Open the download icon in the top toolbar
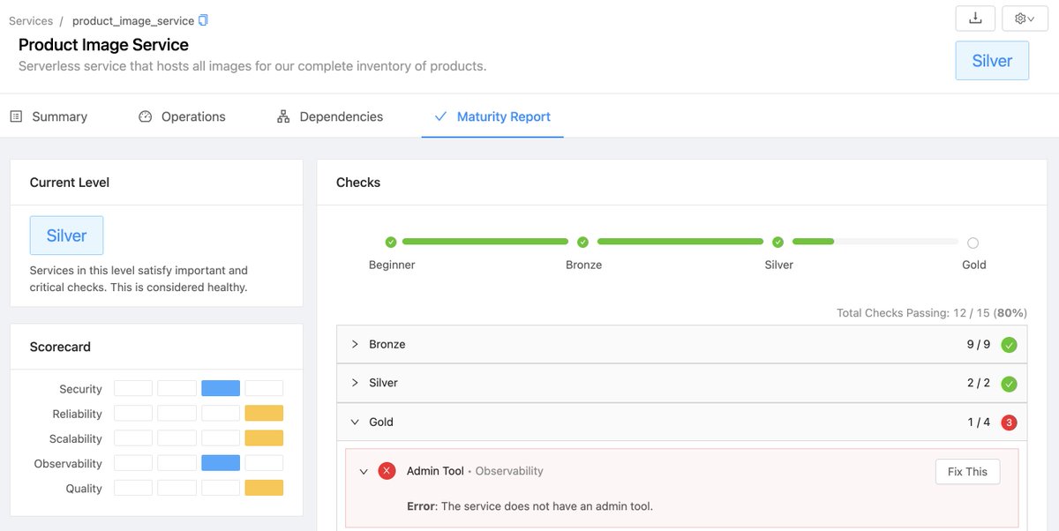The height and width of the screenshot is (531, 1059). tap(974, 18)
